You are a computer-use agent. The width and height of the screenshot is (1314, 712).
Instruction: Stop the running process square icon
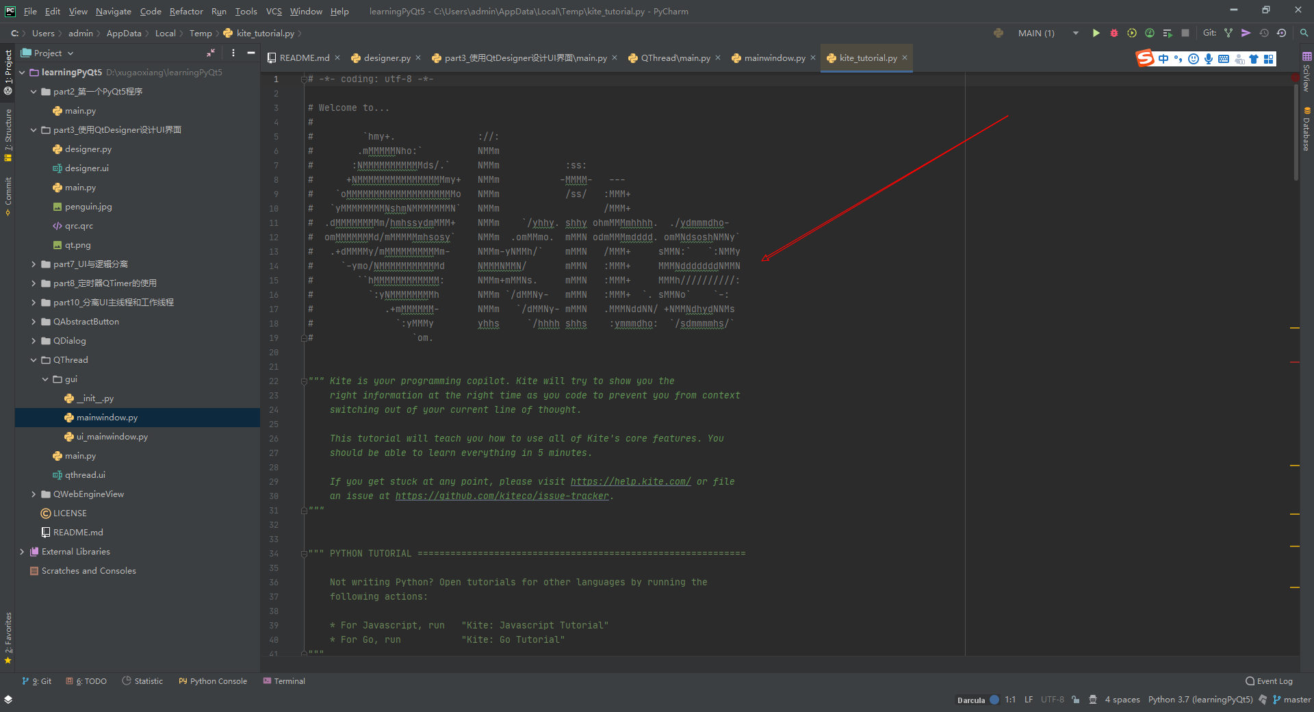point(1185,33)
